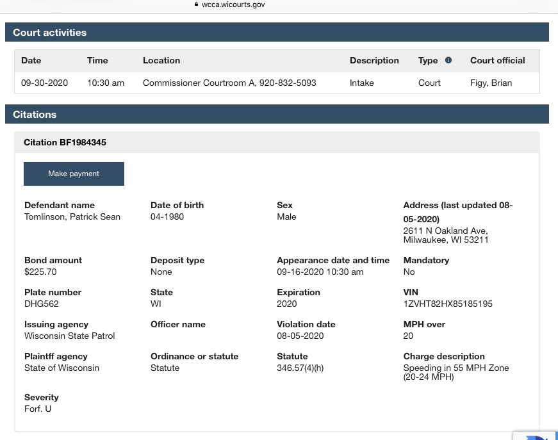Select the Charge description label
The width and height of the screenshot is (558, 440).
click(444, 356)
